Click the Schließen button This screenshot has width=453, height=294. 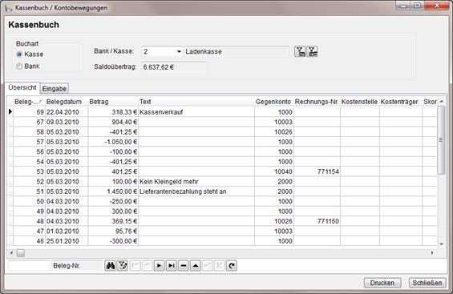pyautogui.click(x=427, y=283)
